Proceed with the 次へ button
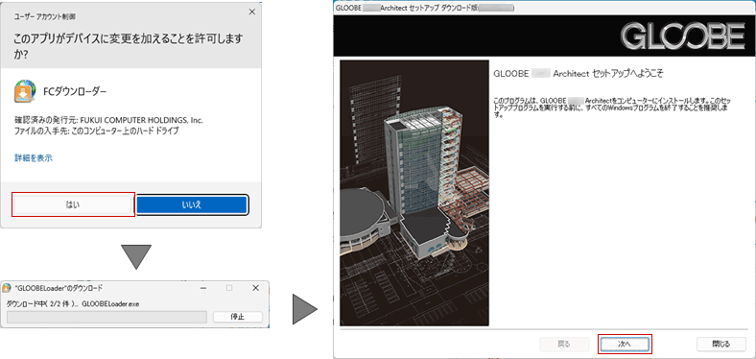756x359 pixels. (625, 344)
